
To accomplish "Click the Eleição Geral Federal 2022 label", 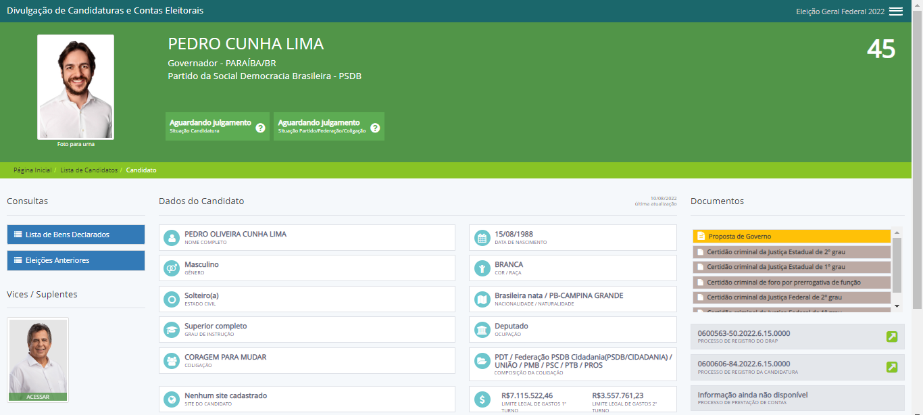I will 840,11.
